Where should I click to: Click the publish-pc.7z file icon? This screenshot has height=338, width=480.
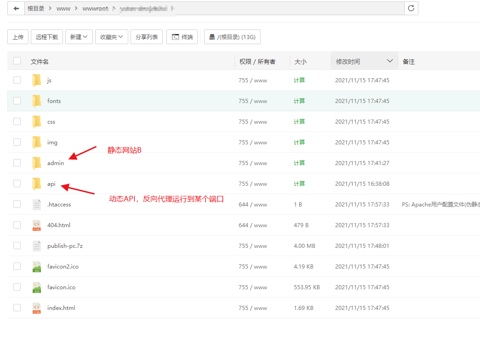(x=37, y=246)
